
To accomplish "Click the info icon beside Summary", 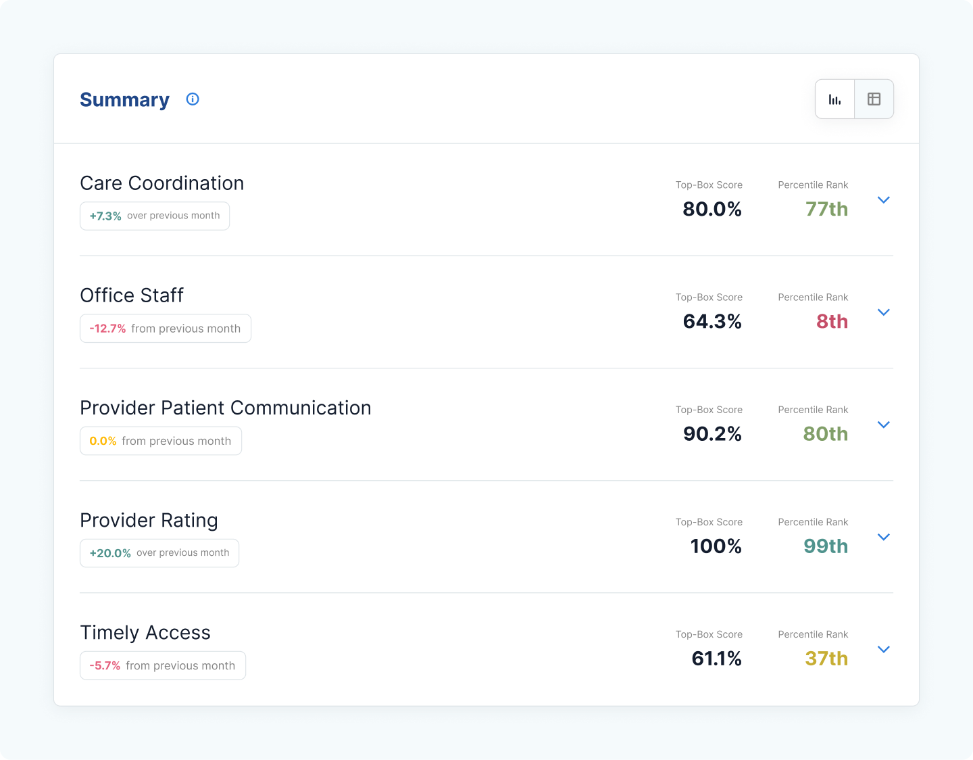I will click(x=193, y=99).
